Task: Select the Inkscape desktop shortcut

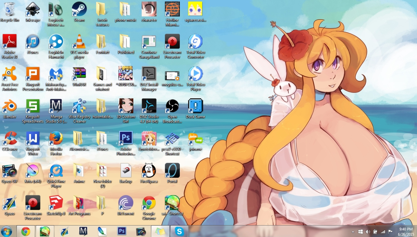Action: click(33, 12)
